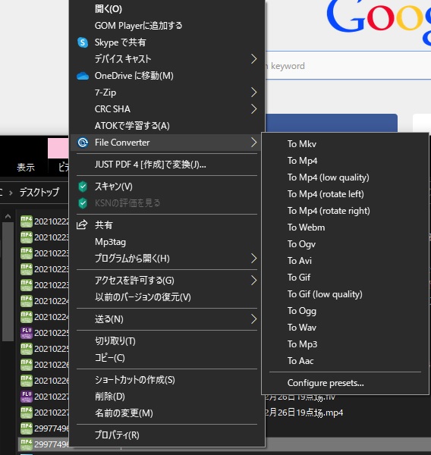The image size is (431, 455).
Task: Select GOM Playerに追加する
Action: (167, 26)
